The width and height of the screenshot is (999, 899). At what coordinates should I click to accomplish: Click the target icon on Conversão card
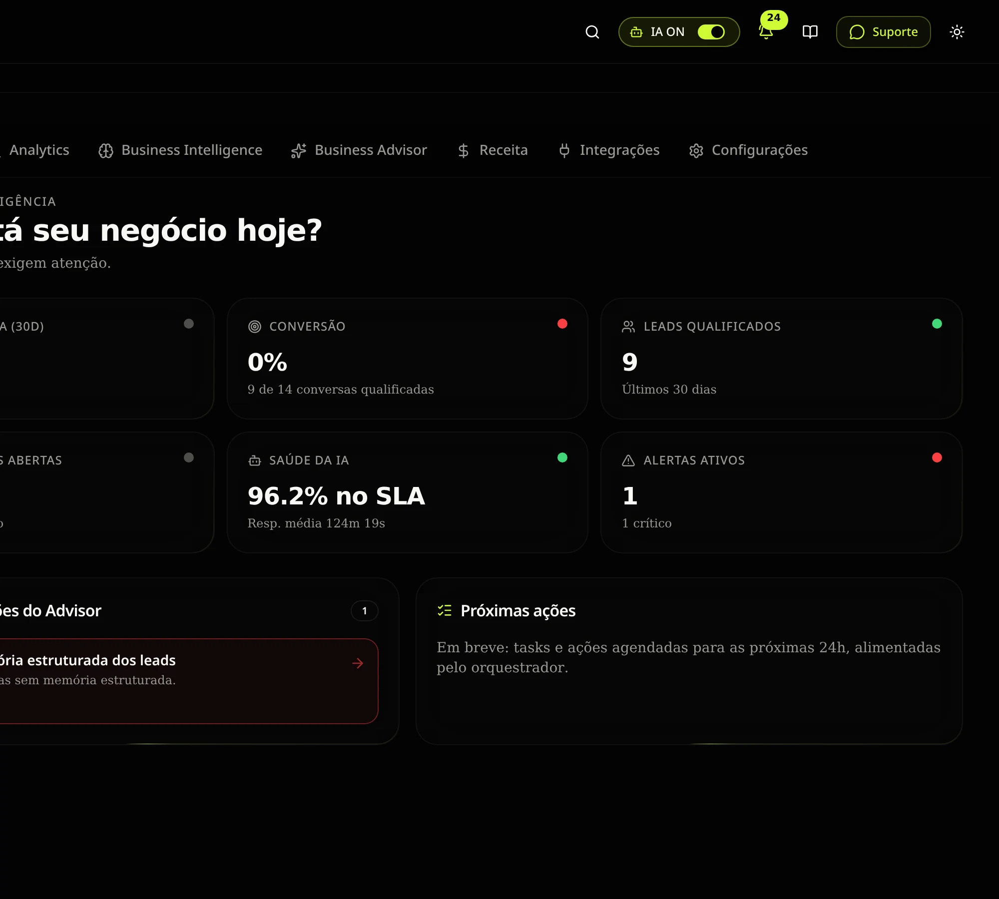(255, 327)
